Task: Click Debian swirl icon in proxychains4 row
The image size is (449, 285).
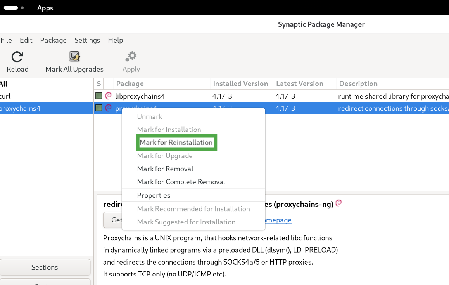Action: (108, 108)
